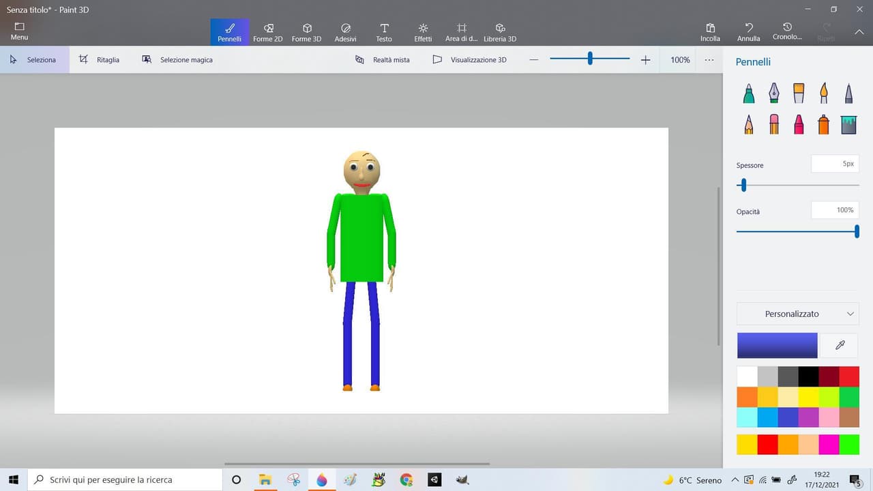Image resolution: width=873 pixels, height=491 pixels.
Task: Open the weather widget 6°C Sereno
Action: [x=692, y=480]
